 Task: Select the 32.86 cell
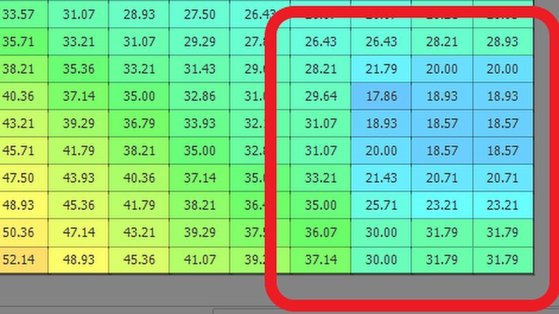[199, 96]
